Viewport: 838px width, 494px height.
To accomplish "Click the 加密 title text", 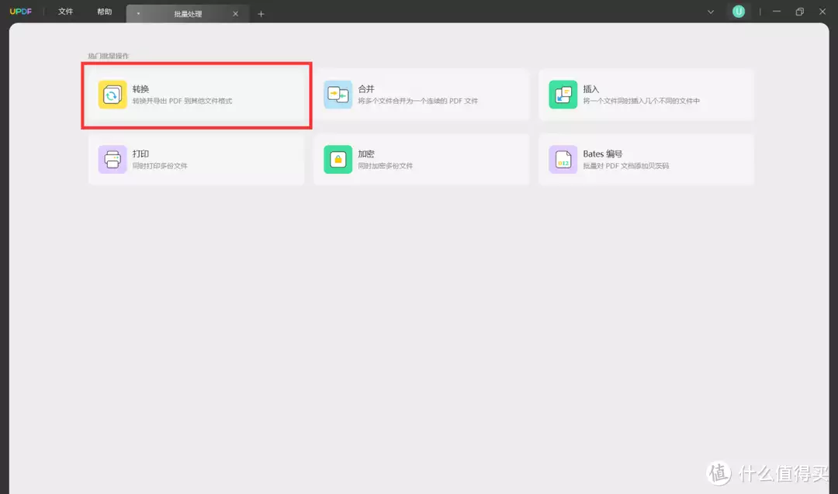I will (366, 154).
